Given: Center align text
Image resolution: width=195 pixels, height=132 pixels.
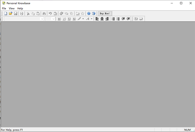Looking at the screenshot, I should [102, 19].
